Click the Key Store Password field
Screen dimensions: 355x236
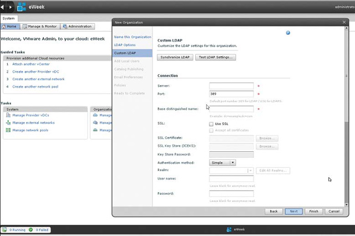(x=231, y=155)
